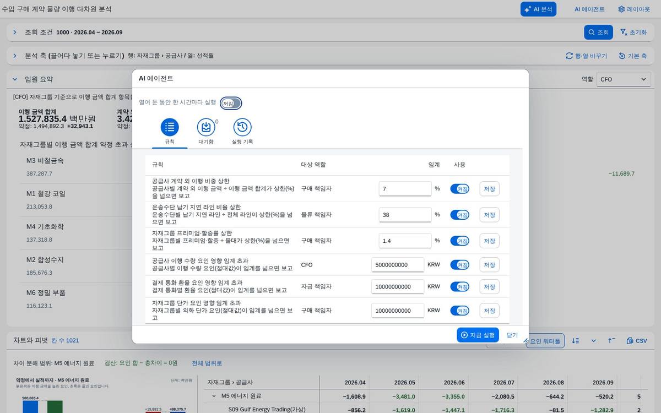Restore default axes with 기본 축
The image size is (661, 413).
click(x=632, y=56)
